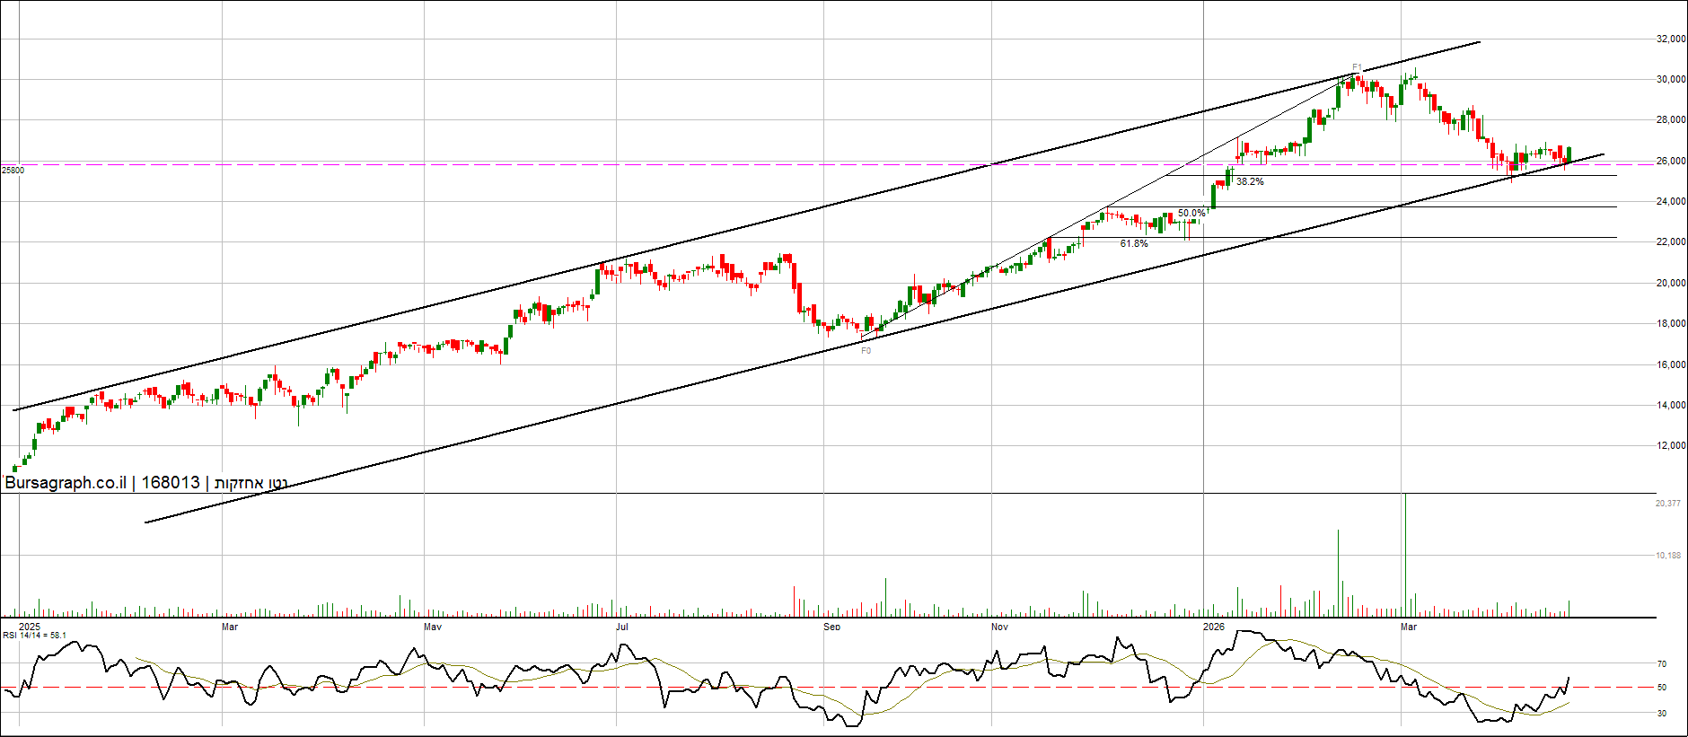Click the RSI 70 overbought level label
The width and height of the screenshot is (1688, 737).
(x=1661, y=664)
